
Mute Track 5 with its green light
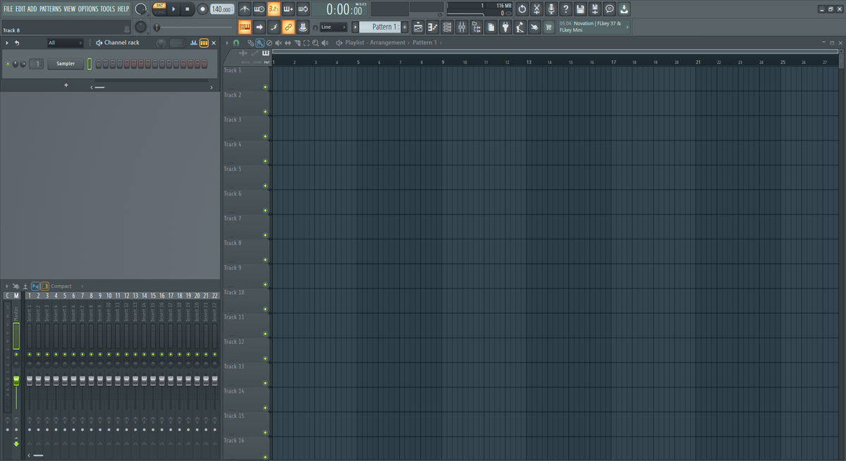(x=266, y=186)
